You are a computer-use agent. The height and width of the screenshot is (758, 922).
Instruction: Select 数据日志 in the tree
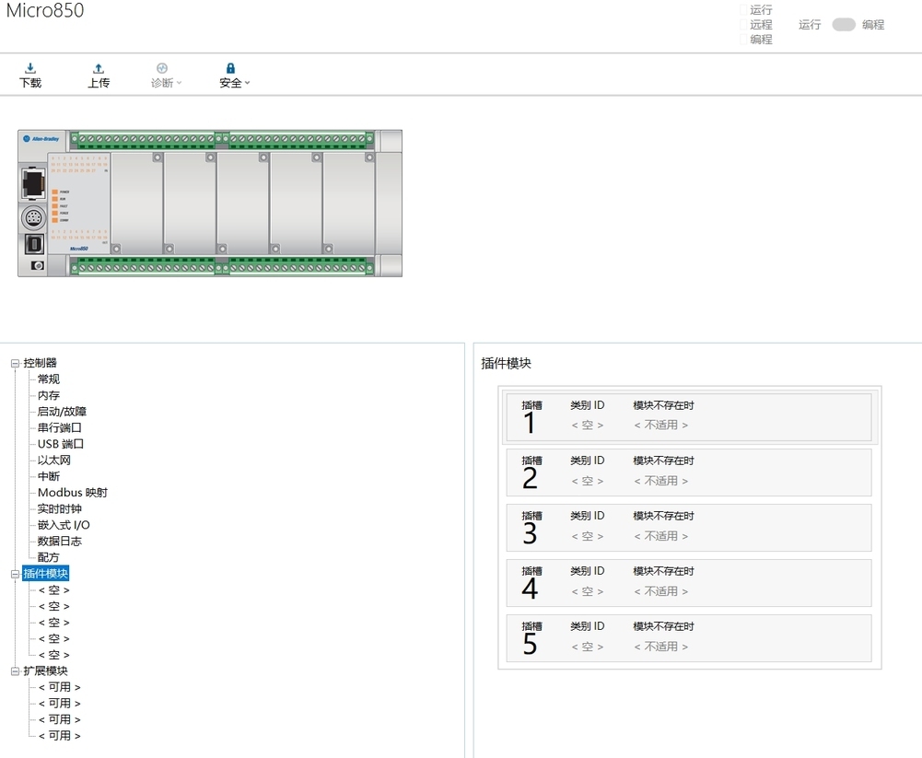click(59, 541)
